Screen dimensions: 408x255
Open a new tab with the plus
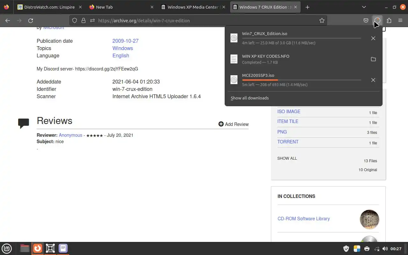pos(307,7)
